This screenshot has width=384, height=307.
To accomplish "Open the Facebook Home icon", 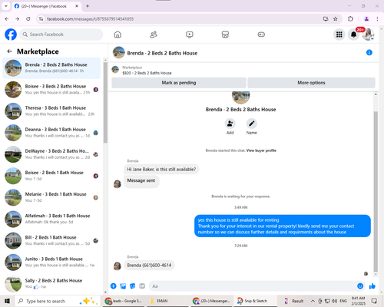I will click(x=118, y=35).
